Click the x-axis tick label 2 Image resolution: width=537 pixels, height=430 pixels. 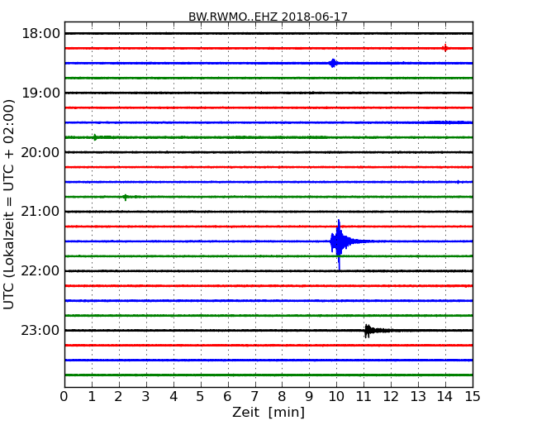(118, 397)
